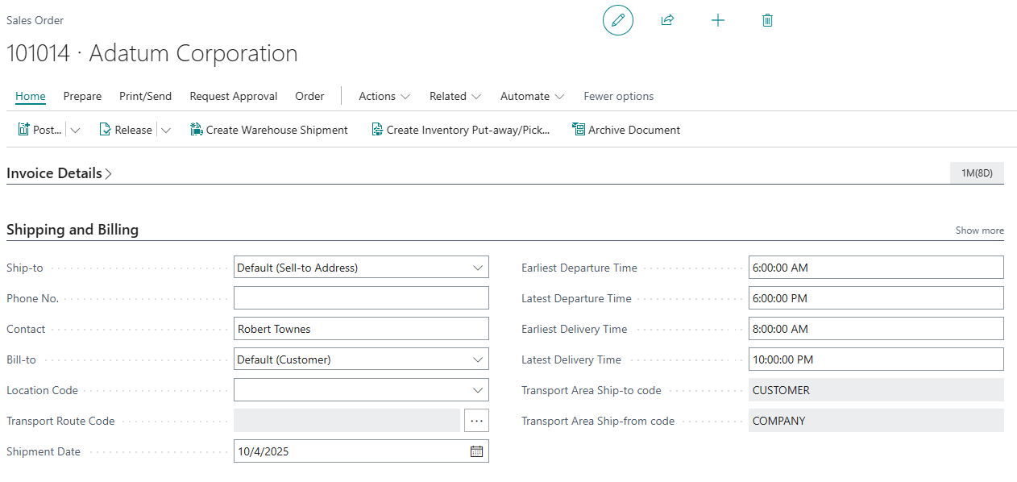
Task: Click Create Warehouse Shipment
Action: tap(269, 130)
